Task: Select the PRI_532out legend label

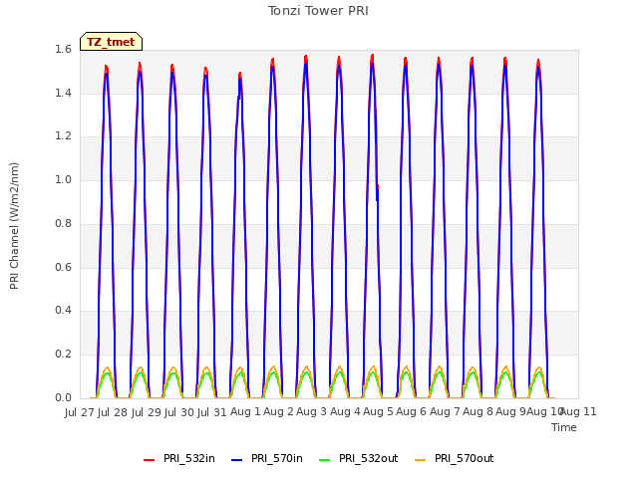Action: coord(368,458)
